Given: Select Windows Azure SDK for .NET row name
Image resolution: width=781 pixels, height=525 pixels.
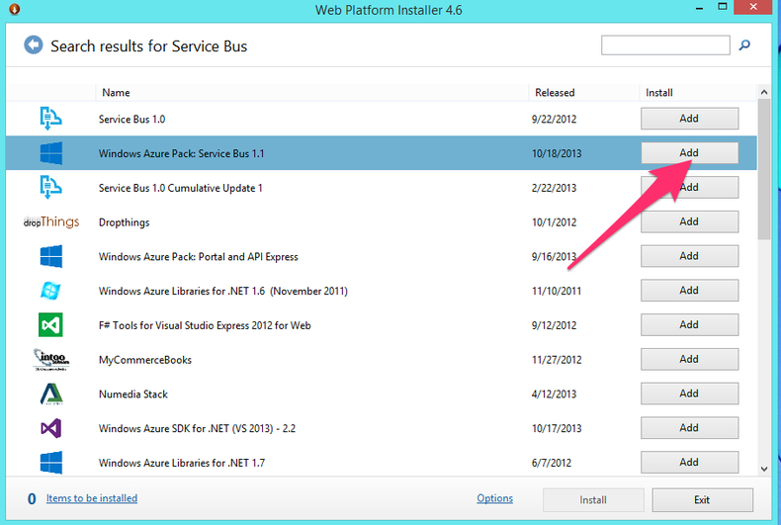Looking at the screenshot, I should tap(198, 428).
